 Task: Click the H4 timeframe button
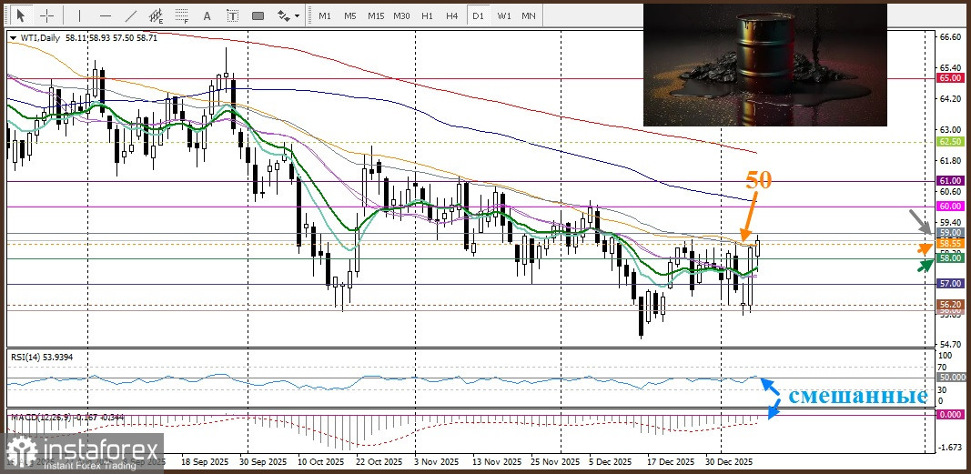[452, 15]
